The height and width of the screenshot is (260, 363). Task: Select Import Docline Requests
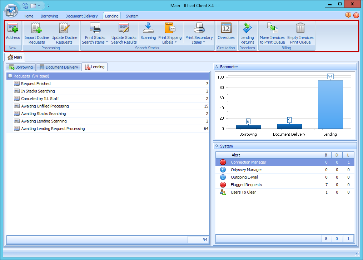pos(36,33)
